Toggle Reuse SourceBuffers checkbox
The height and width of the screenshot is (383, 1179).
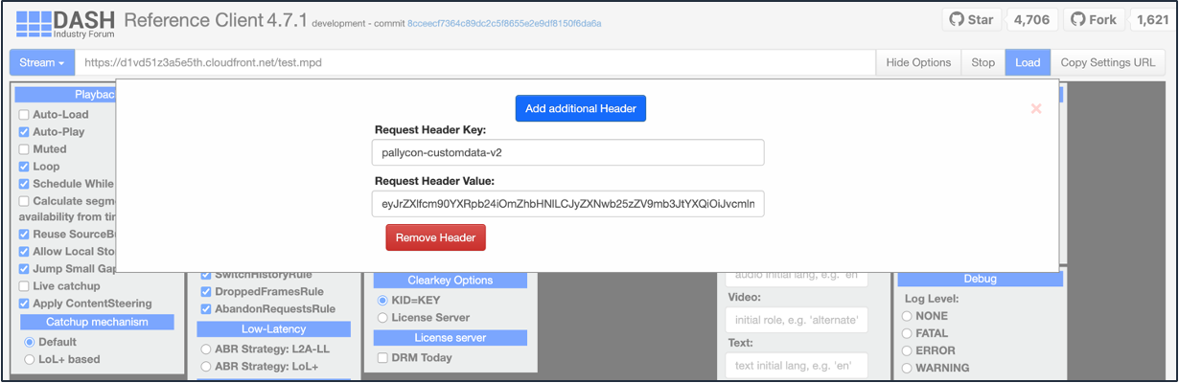coord(24,235)
